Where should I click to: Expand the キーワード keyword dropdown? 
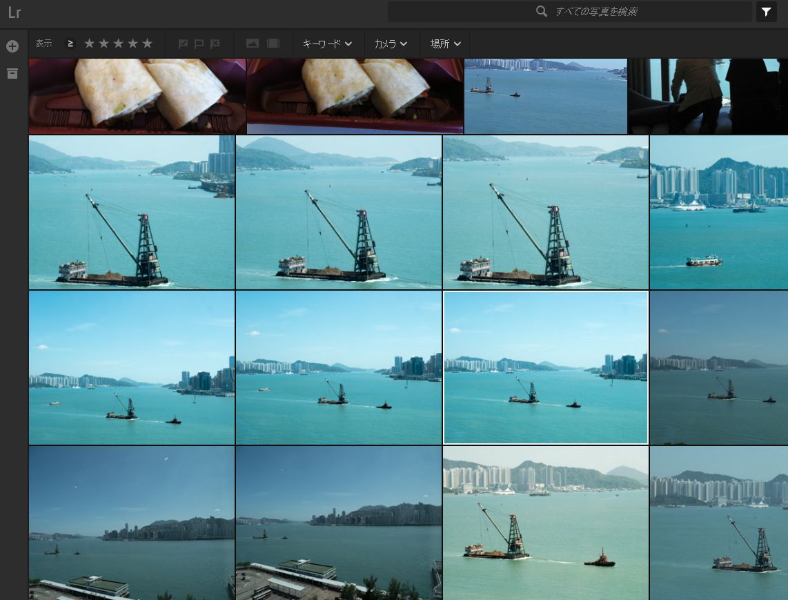(327, 43)
